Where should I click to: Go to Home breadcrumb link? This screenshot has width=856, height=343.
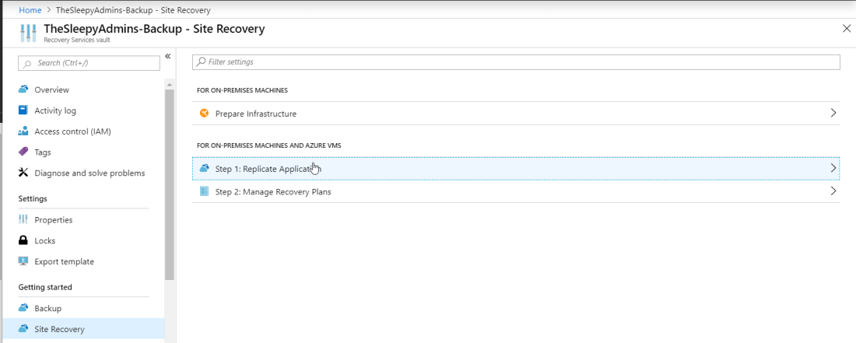tap(30, 10)
